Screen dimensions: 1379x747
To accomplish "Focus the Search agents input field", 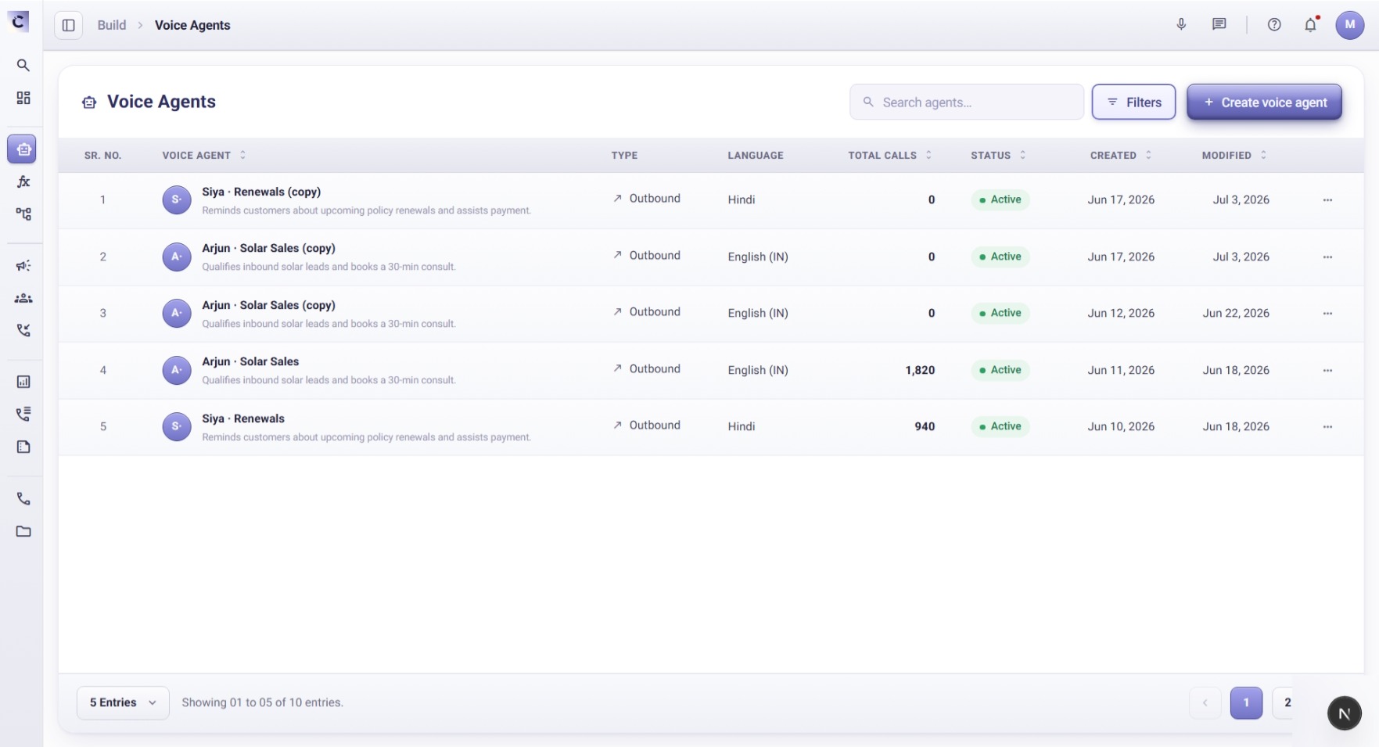I will 967,102.
